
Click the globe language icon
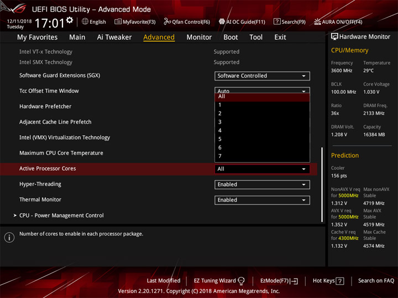click(x=85, y=22)
